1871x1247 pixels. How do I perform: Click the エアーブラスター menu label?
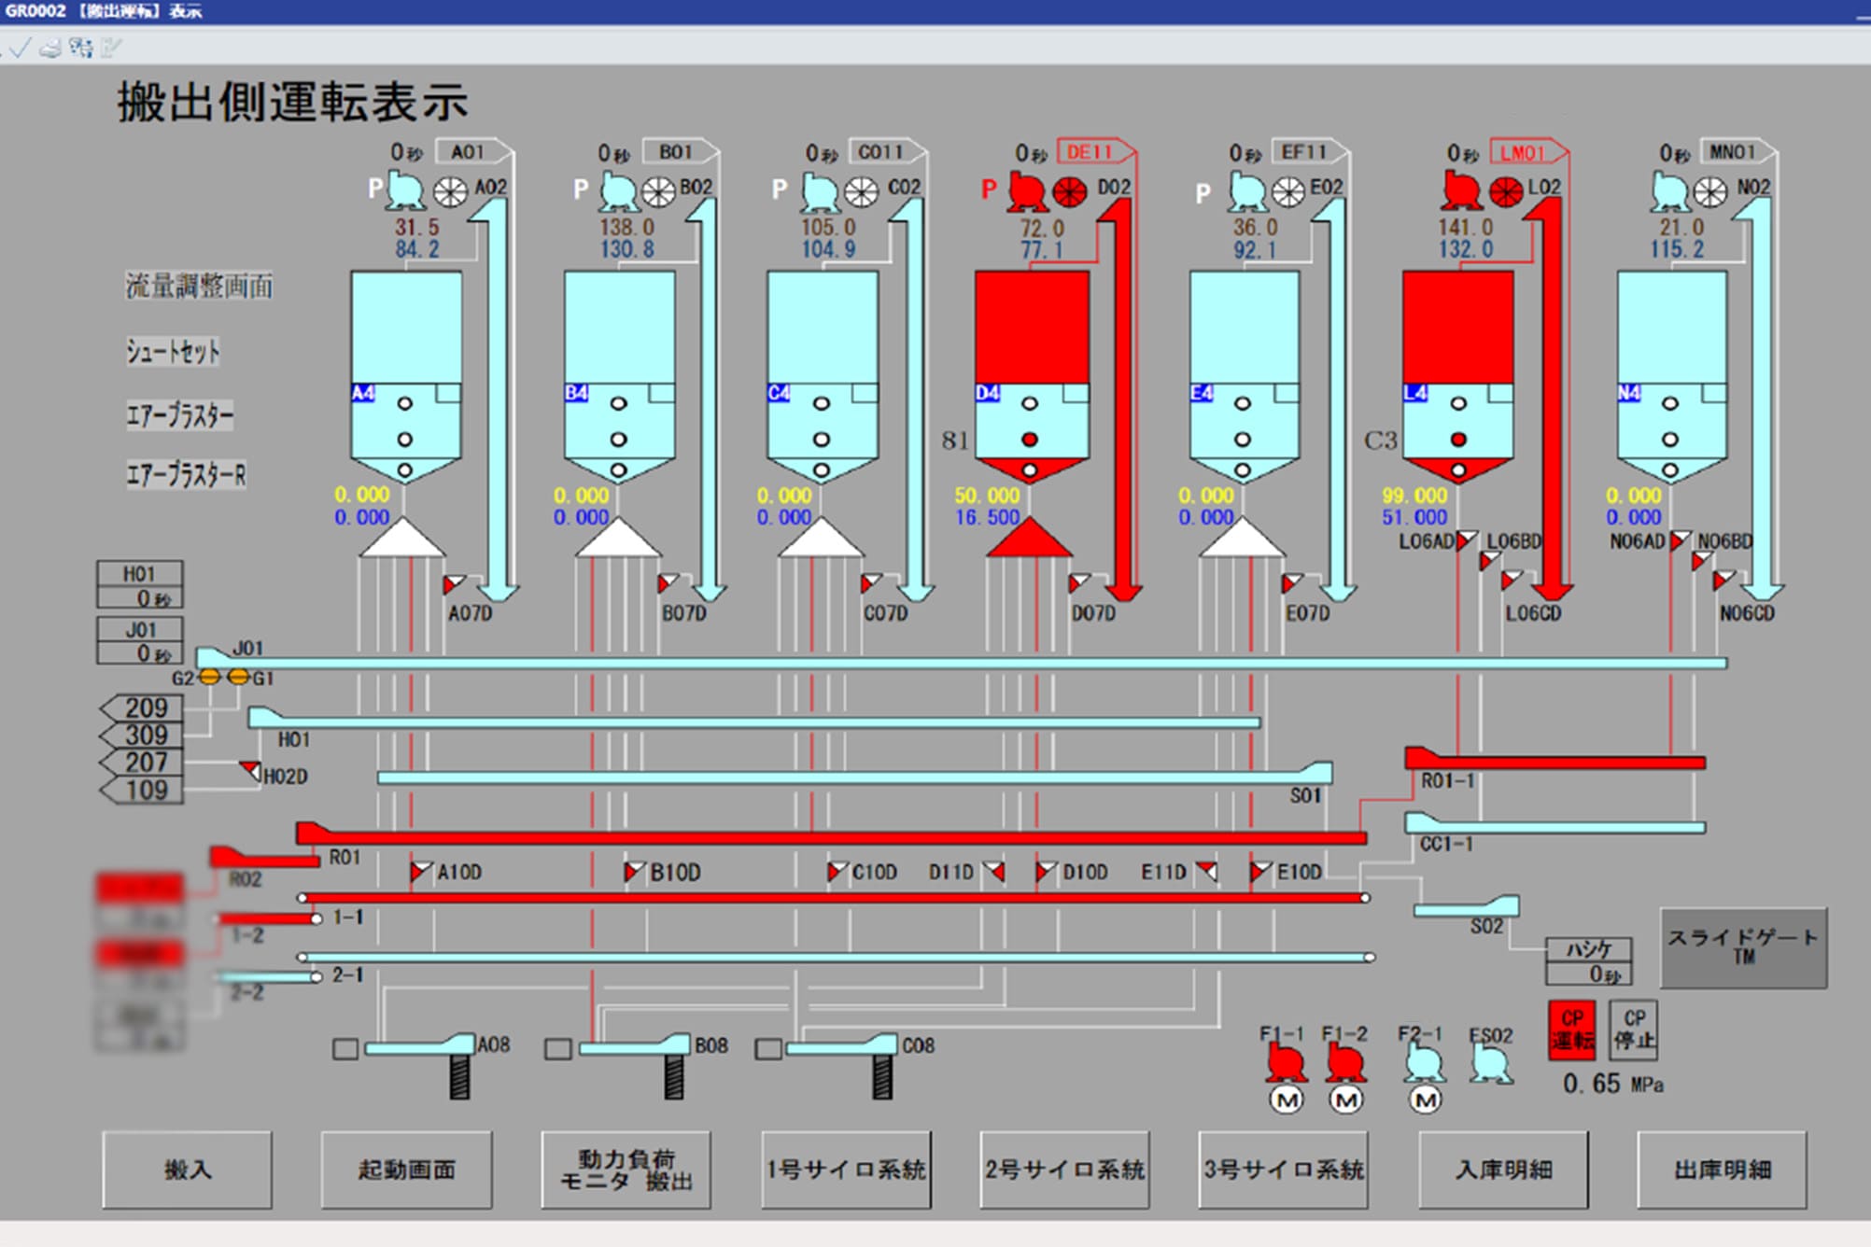(179, 414)
